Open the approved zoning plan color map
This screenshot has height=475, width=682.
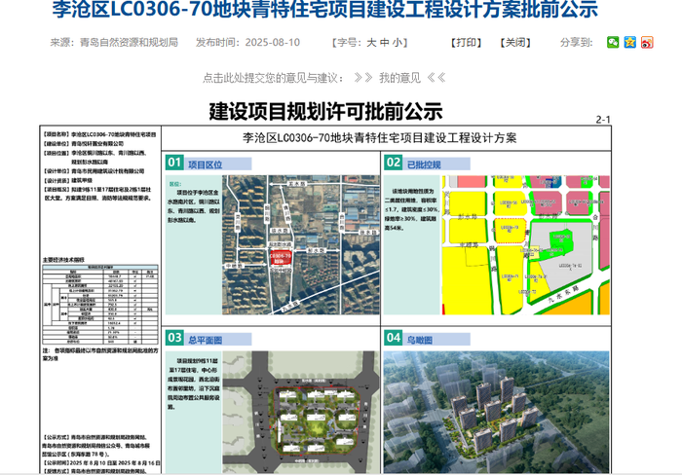[526, 245]
